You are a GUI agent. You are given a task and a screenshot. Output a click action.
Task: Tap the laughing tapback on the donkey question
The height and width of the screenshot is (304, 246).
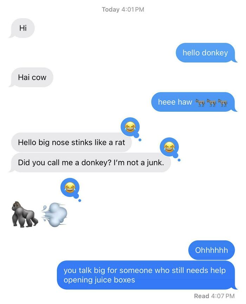[x=169, y=147]
